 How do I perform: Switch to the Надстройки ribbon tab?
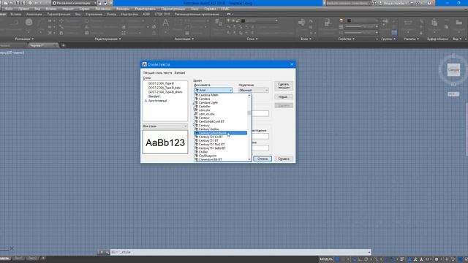(129, 14)
